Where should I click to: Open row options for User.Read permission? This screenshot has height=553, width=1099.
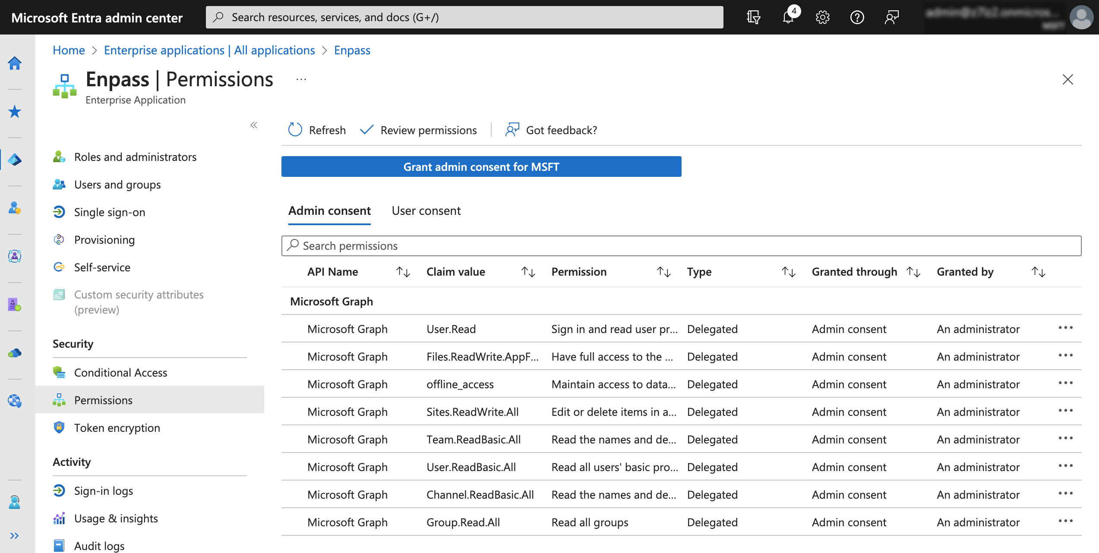1065,328
